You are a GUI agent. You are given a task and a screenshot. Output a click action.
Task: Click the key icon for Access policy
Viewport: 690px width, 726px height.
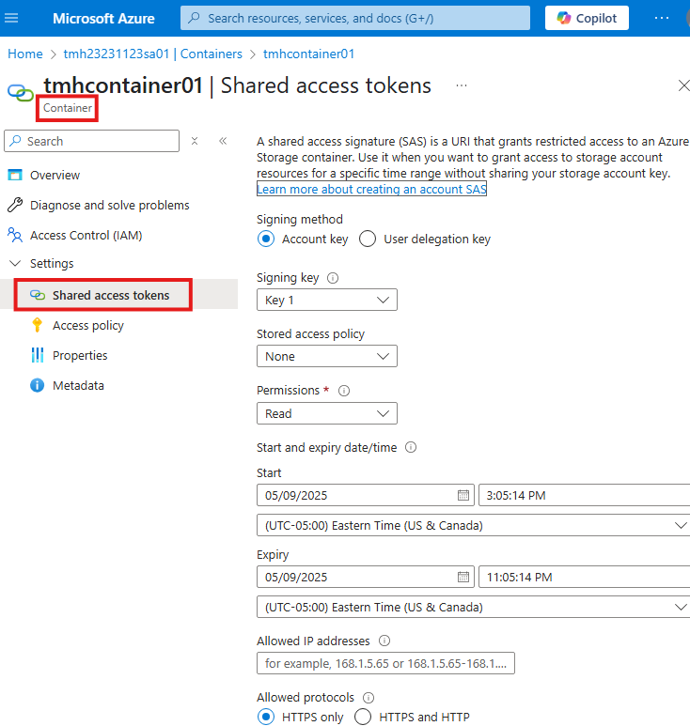[37, 326]
